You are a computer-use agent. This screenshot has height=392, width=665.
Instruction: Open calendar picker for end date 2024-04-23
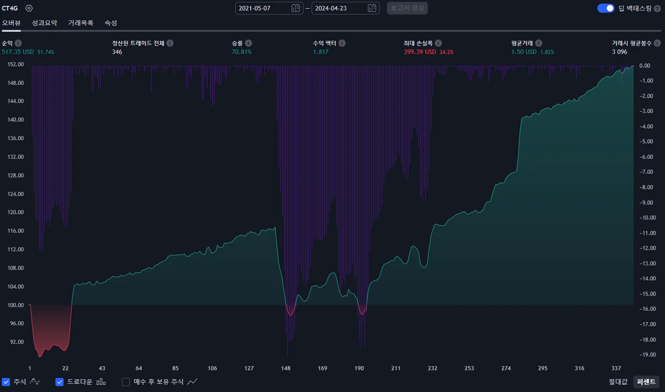pos(372,8)
